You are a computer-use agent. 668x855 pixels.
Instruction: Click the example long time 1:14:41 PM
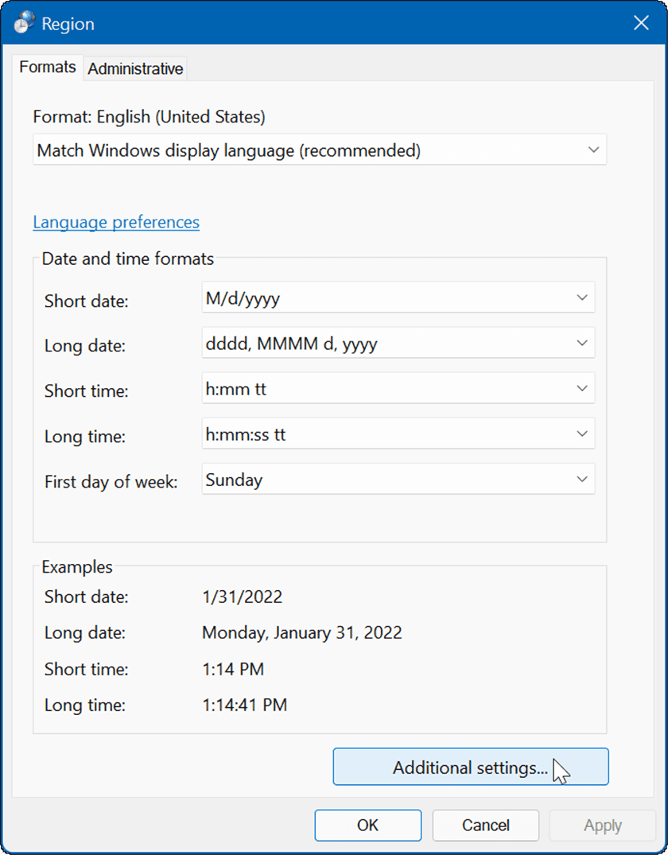[244, 705]
